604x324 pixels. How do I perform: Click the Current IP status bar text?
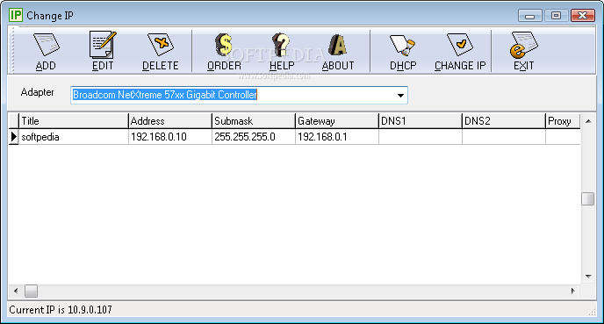61,310
